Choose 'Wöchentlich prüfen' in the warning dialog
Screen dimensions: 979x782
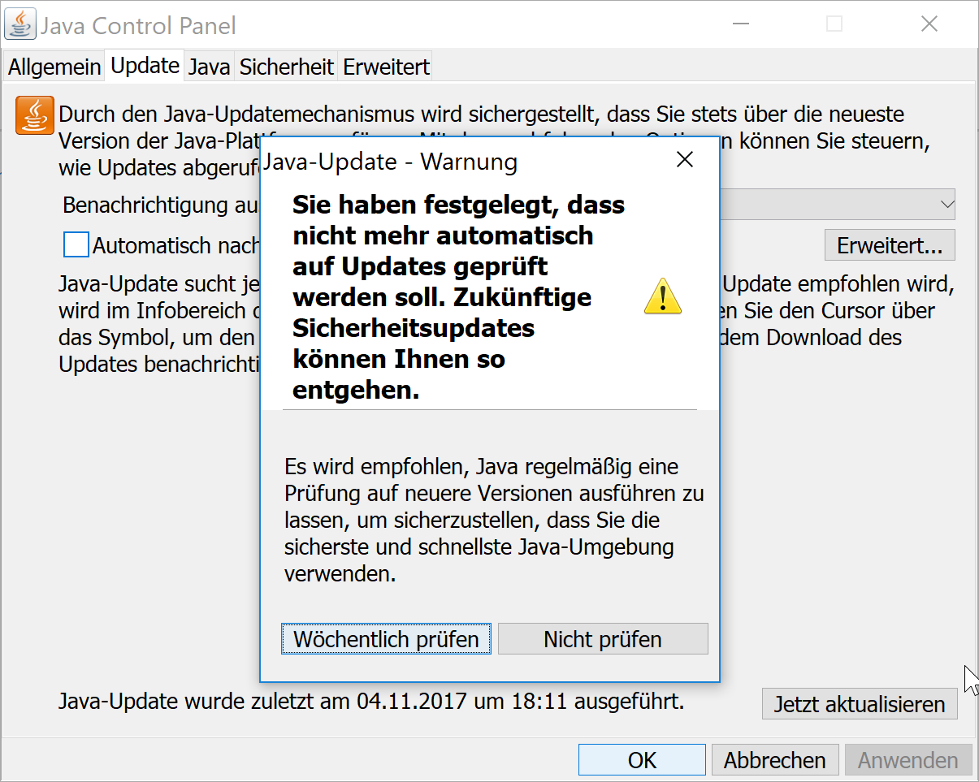[x=386, y=639]
